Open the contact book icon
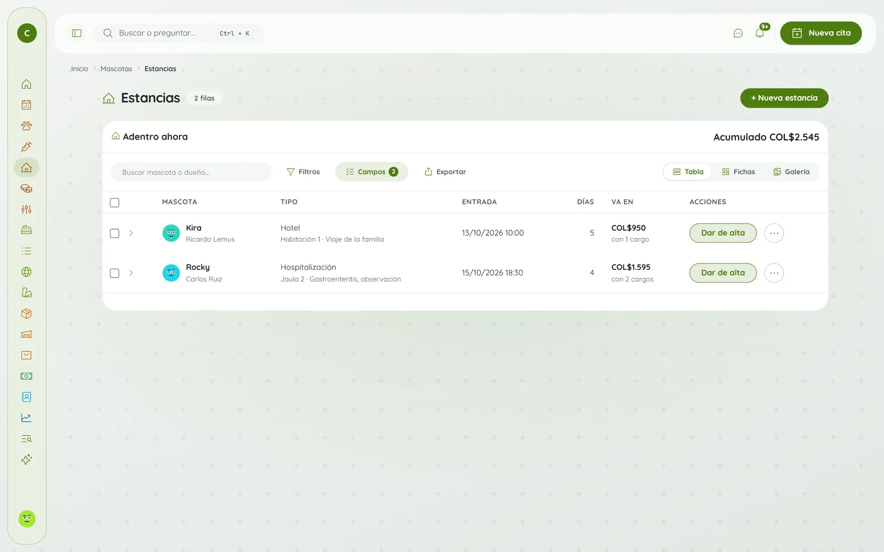The width and height of the screenshot is (884, 552). tap(27, 397)
